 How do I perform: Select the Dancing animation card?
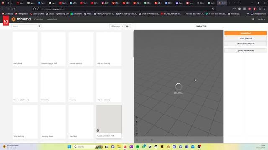[81, 85]
